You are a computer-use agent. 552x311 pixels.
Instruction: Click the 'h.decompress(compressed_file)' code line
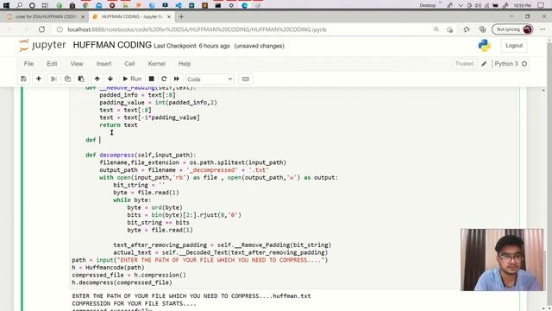click(122, 282)
